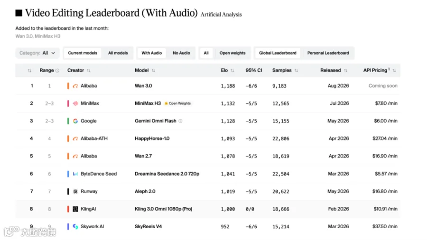Select the Global Leaderboard tab
This screenshot has width=427, height=240.
coord(278,53)
